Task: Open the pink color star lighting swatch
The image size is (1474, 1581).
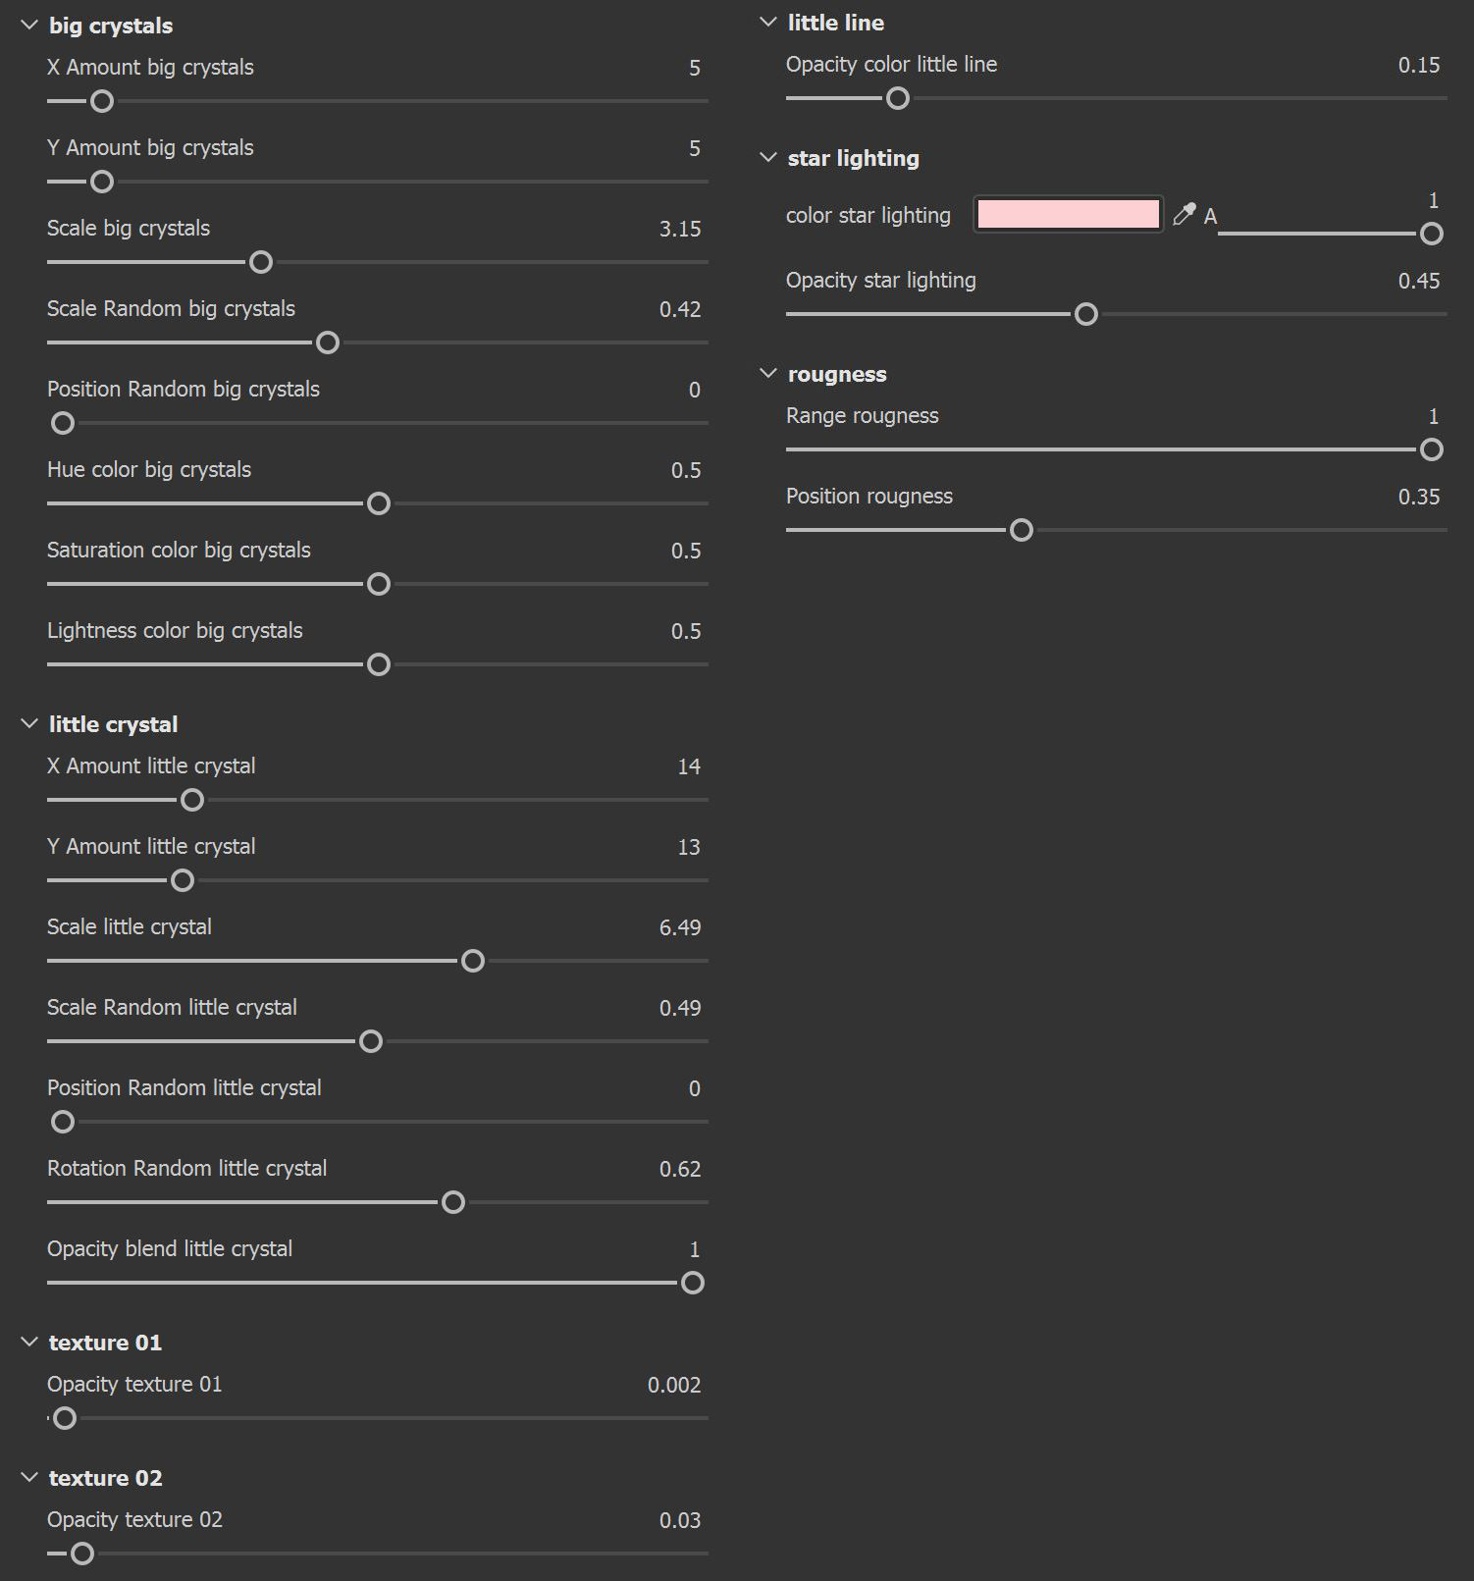Action: (x=1068, y=214)
